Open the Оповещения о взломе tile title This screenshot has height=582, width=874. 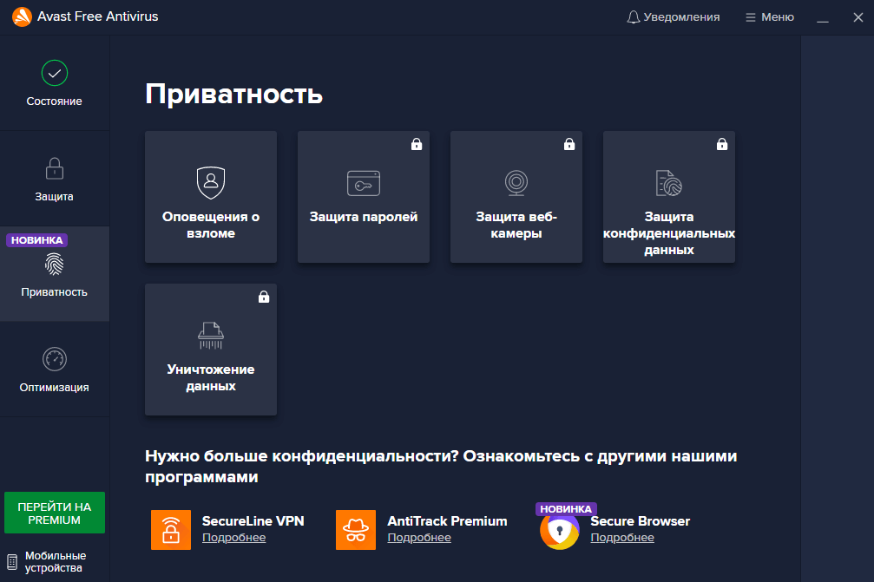click(x=211, y=225)
